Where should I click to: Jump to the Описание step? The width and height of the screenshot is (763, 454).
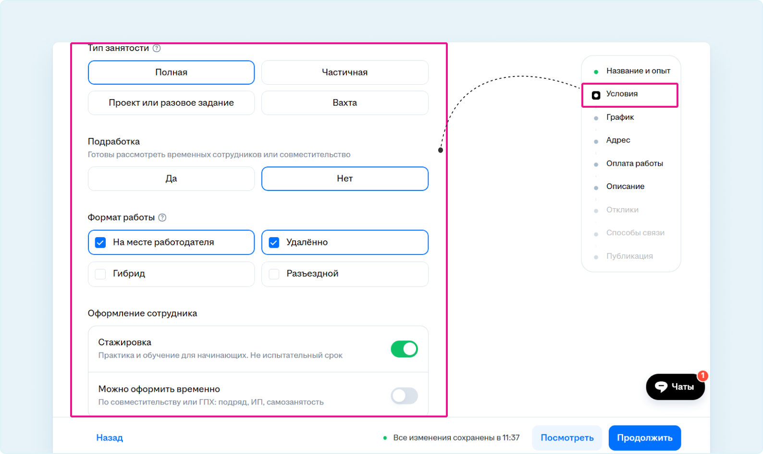click(625, 187)
